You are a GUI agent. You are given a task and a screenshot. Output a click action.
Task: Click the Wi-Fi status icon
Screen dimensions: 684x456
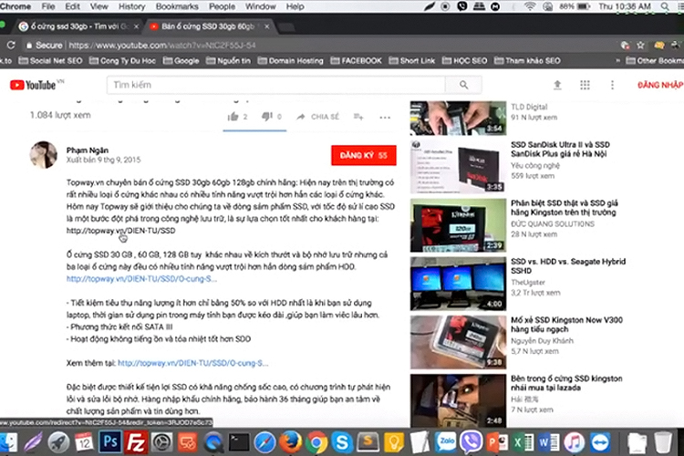pos(530,6)
